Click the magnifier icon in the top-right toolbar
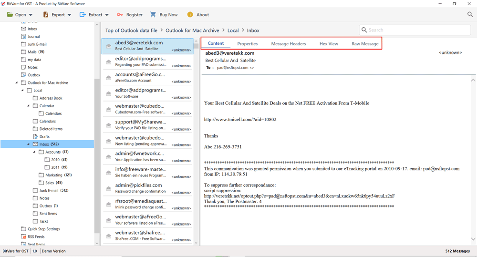This screenshot has height=257, width=477. [470, 15]
